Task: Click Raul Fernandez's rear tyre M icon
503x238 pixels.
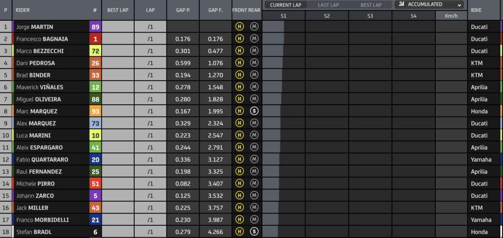Action: click(254, 172)
